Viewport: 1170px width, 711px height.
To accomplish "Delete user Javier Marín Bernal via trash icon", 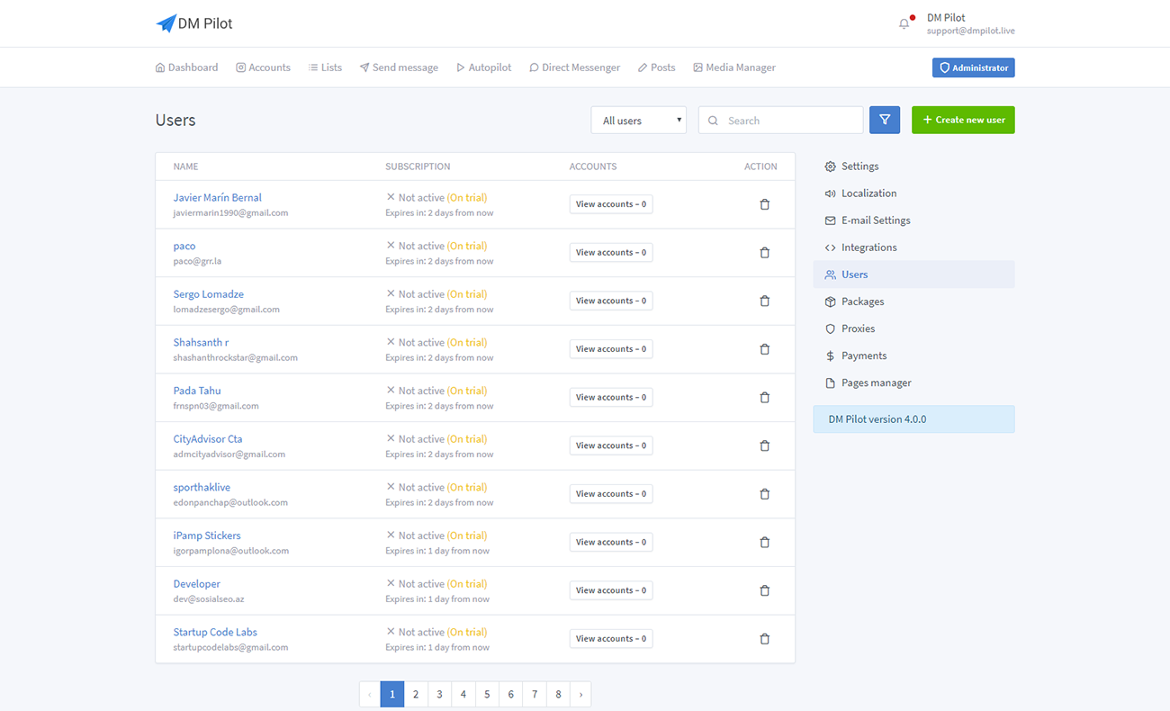I will pyautogui.click(x=765, y=204).
